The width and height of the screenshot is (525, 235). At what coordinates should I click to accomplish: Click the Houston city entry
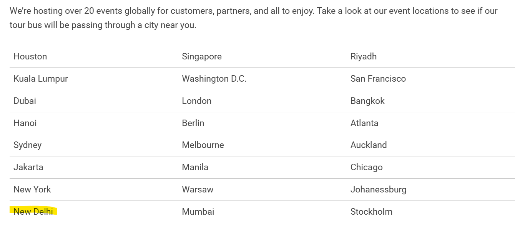30,56
